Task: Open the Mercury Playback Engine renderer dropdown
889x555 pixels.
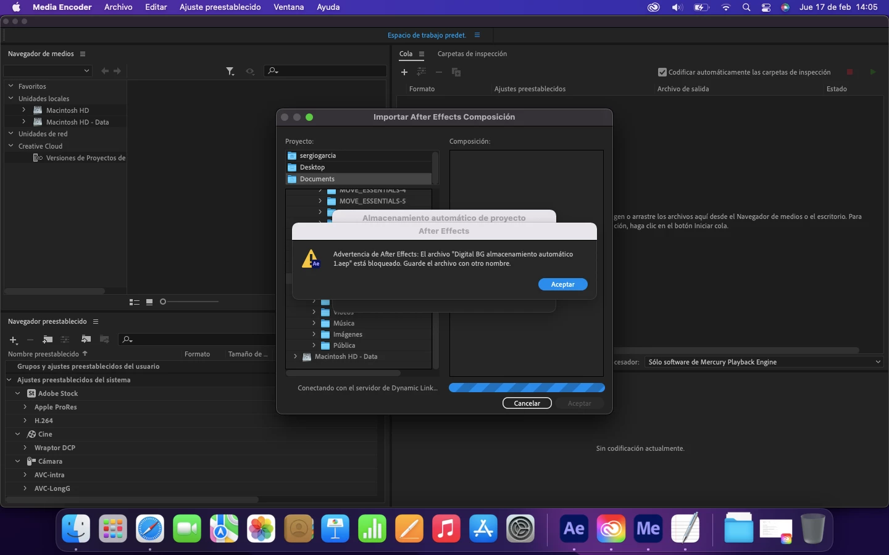Action: 764,362
